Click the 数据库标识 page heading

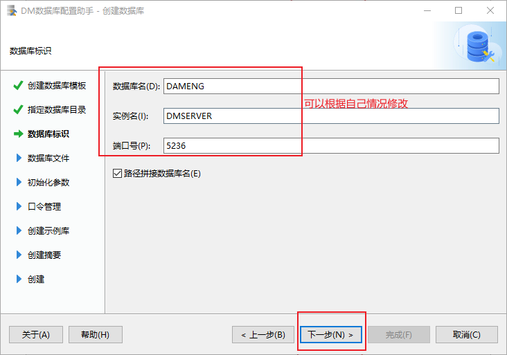(x=30, y=51)
